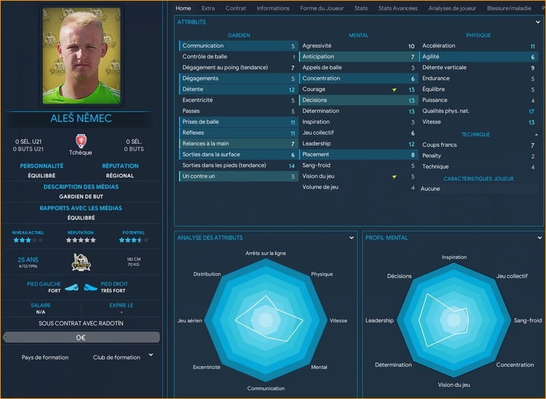This screenshot has width=546, height=399.
Task: Open the player portrait photo
Action: pyautogui.click(x=81, y=56)
